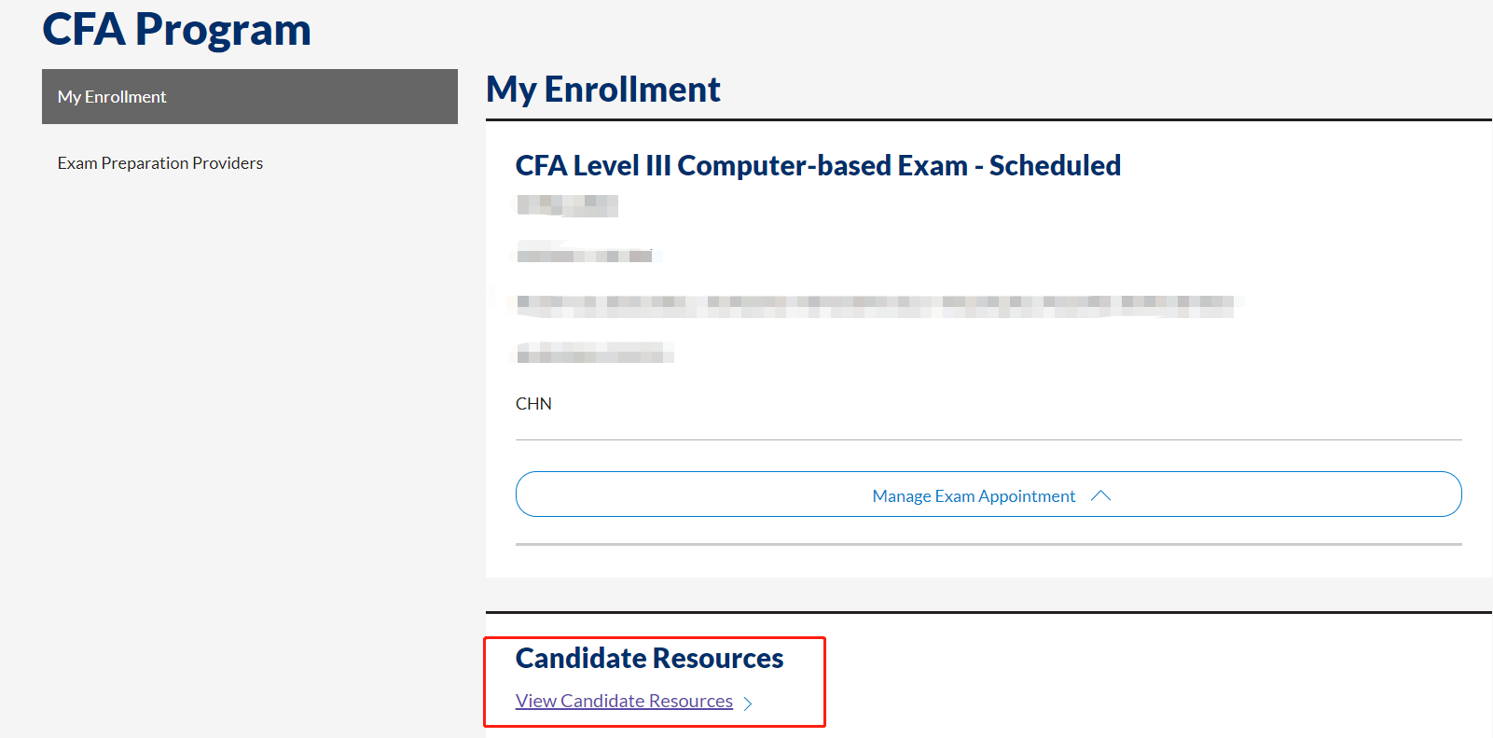Click the first blurred line under exam title
1493x738 pixels.
[567, 205]
